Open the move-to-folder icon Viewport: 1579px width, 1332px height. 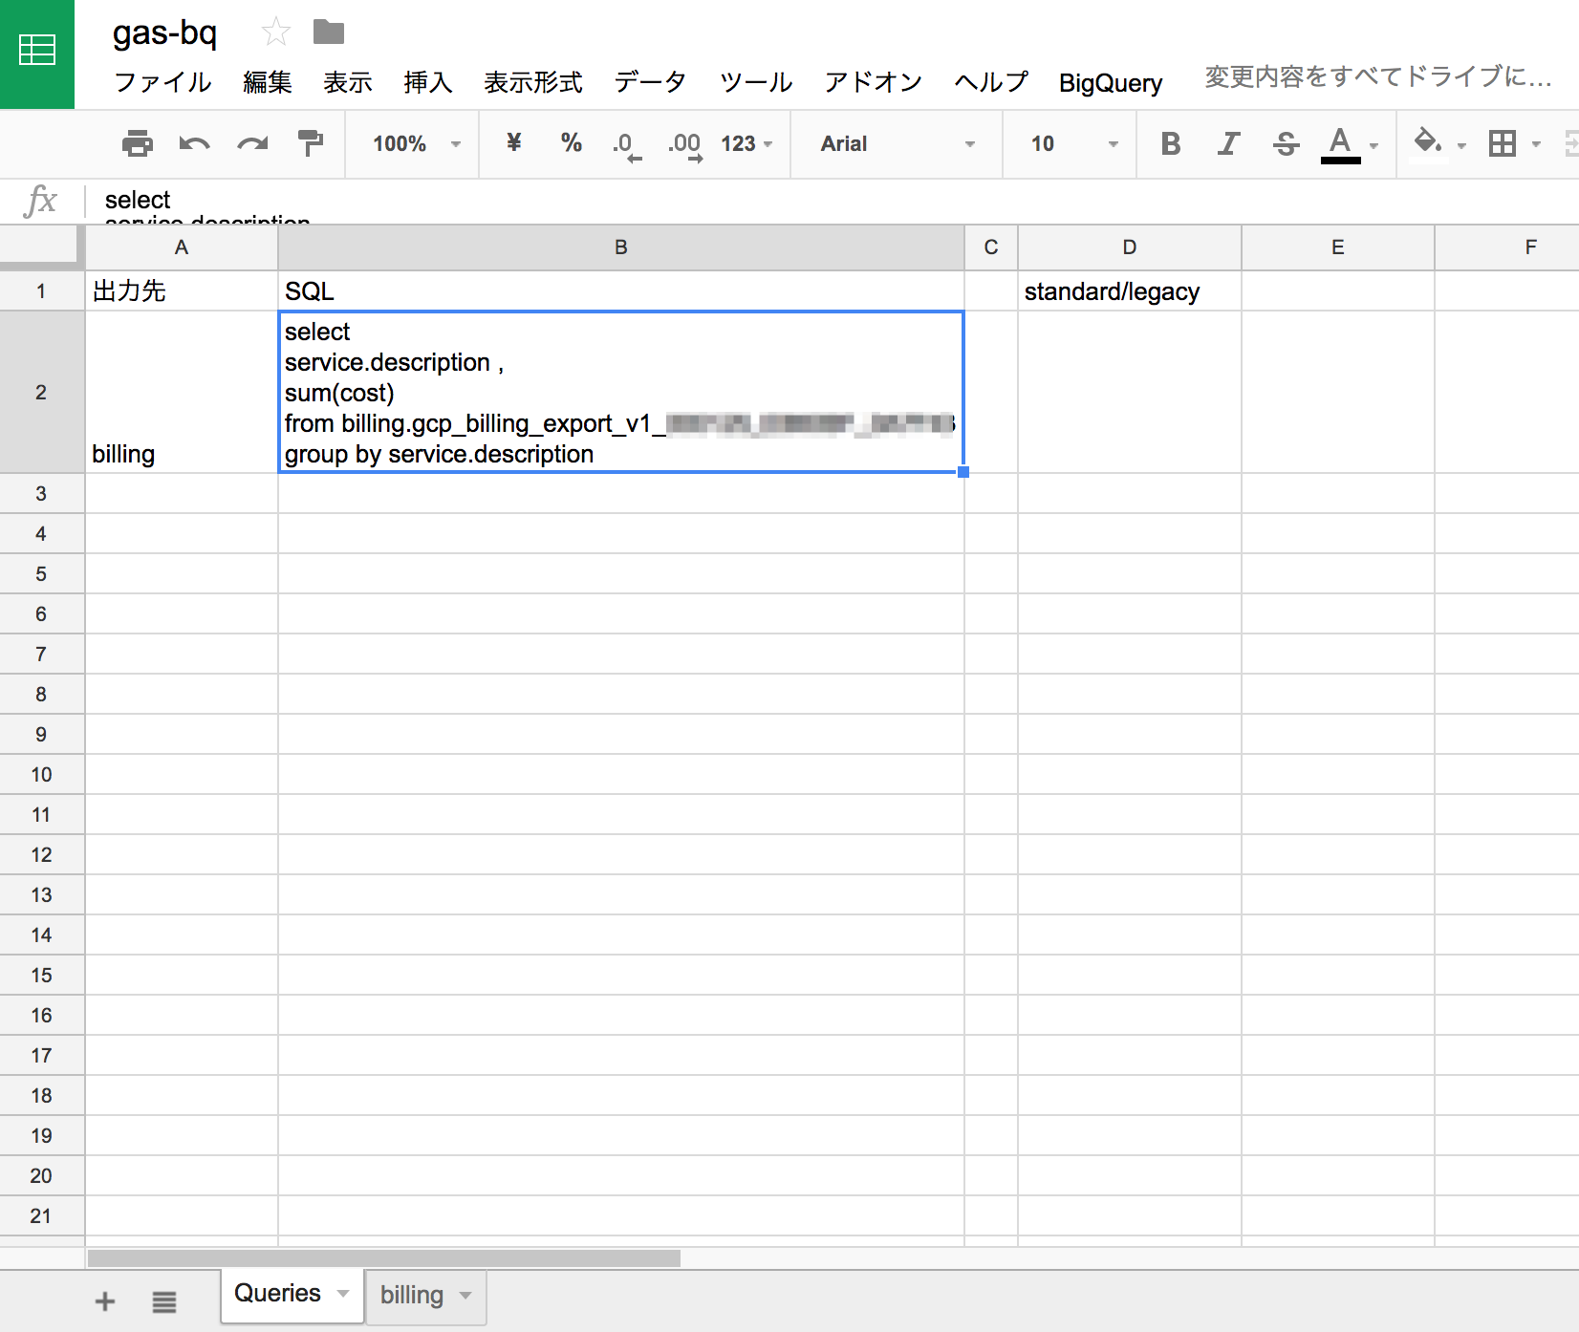(x=329, y=32)
